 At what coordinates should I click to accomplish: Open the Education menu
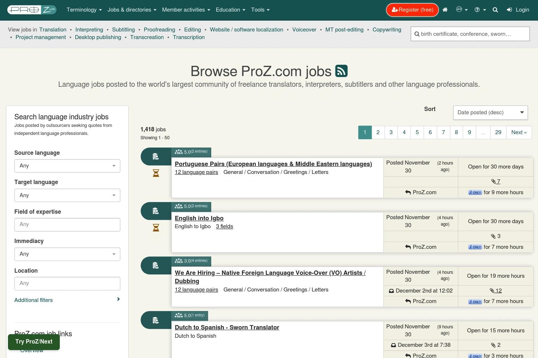tap(230, 10)
